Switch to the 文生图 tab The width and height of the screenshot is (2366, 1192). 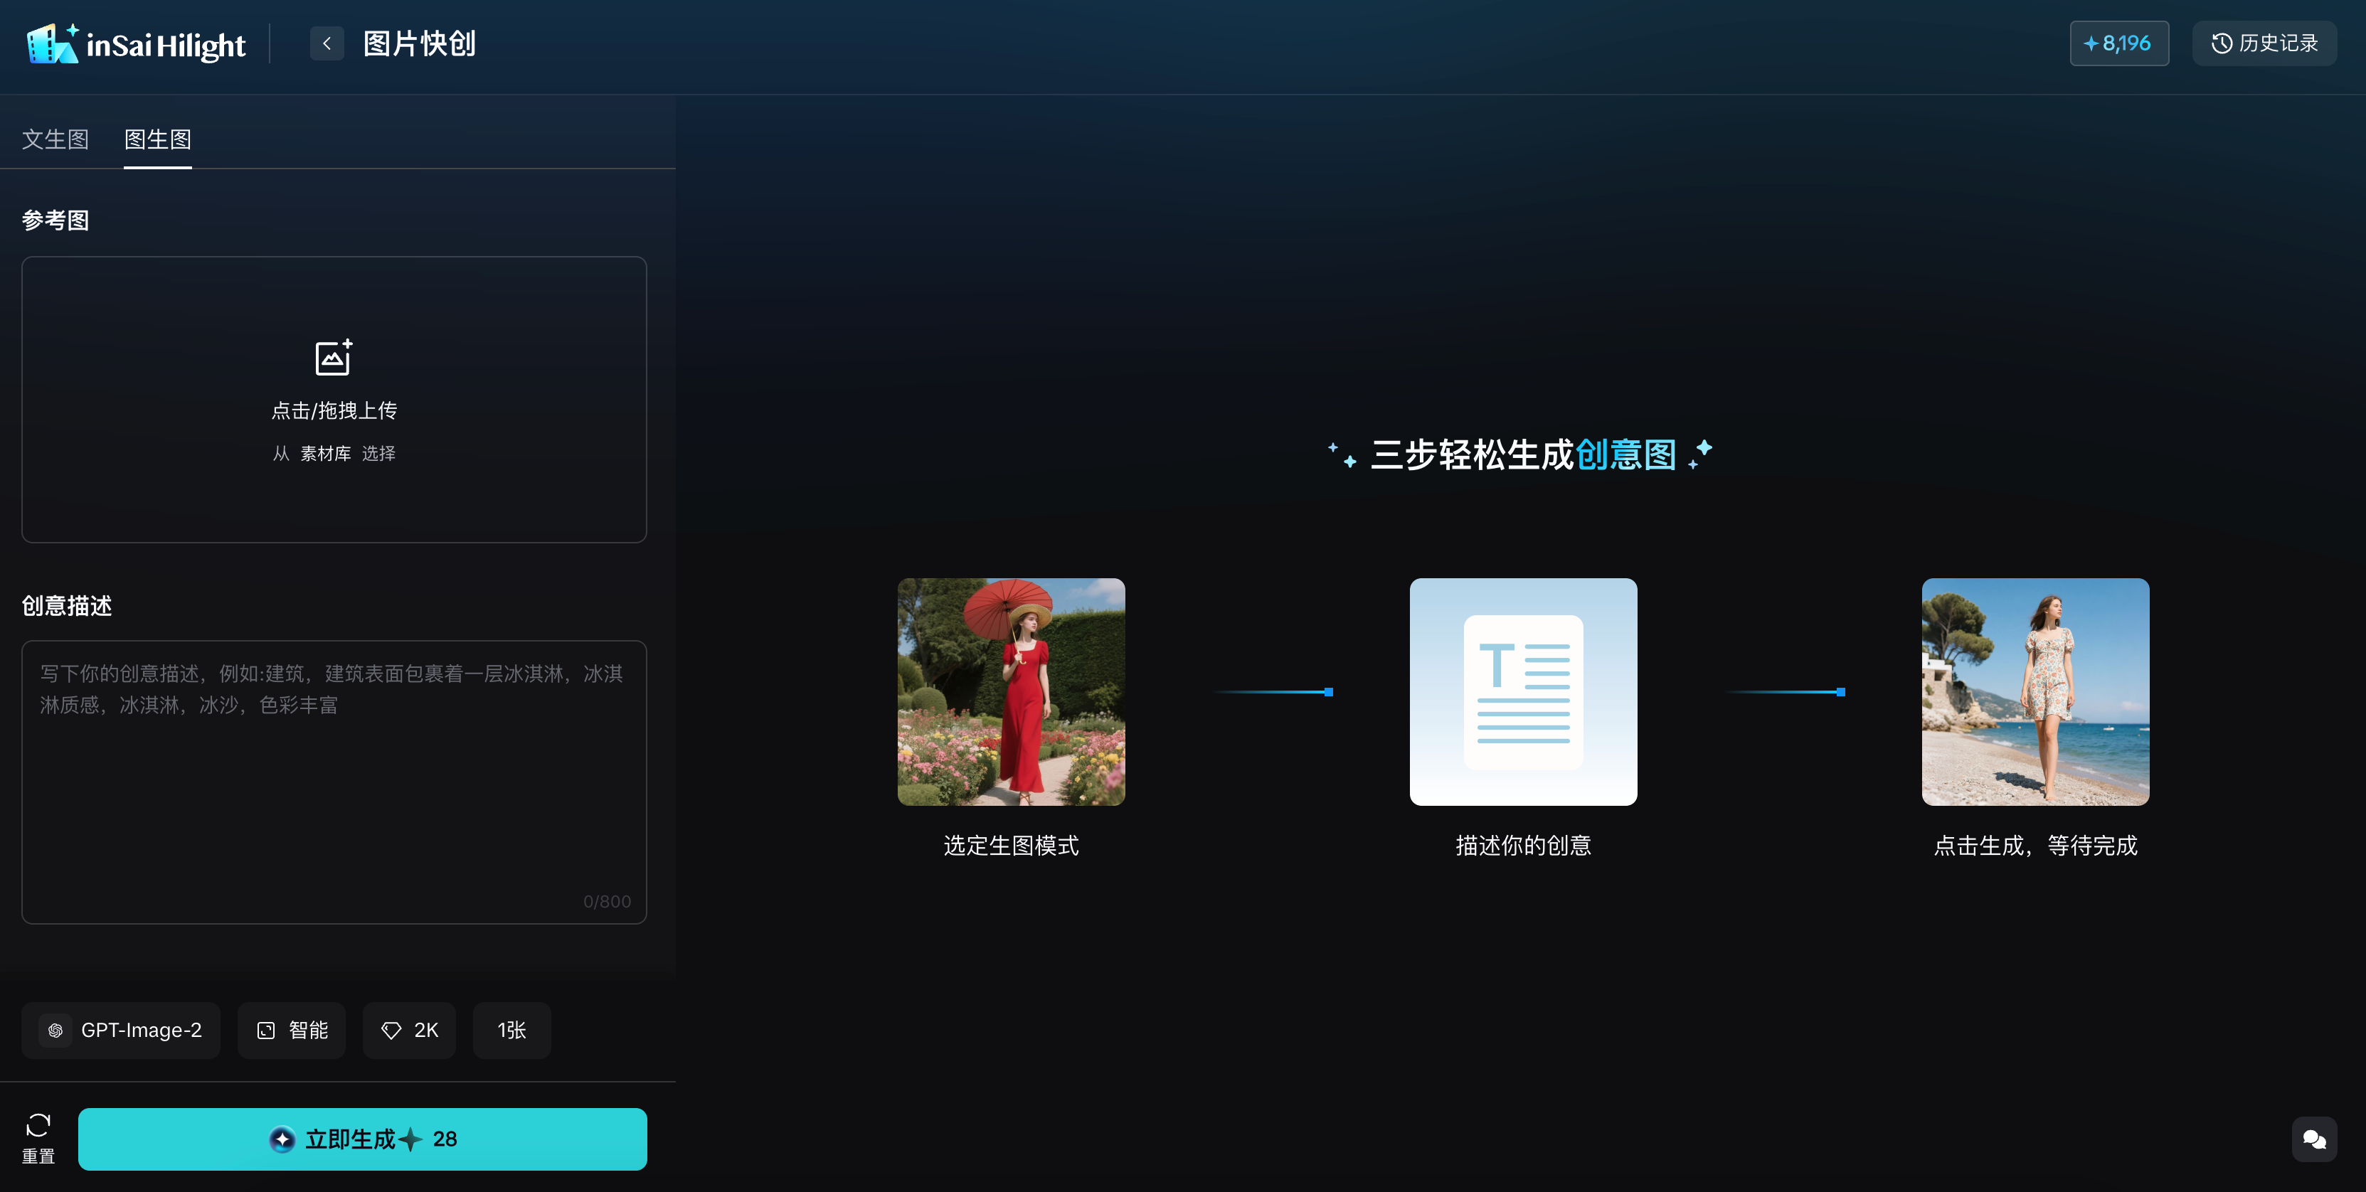[55, 139]
